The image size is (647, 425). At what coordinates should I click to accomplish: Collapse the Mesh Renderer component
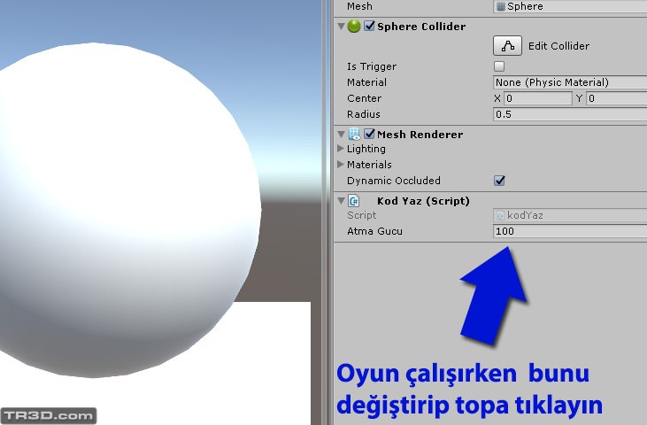pyautogui.click(x=341, y=134)
